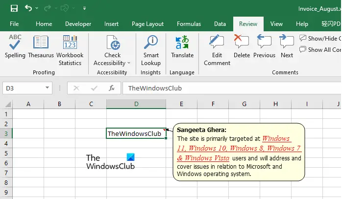Select column F header
The width and height of the screenshot is (343, 199).
click(x=213, y=104)
